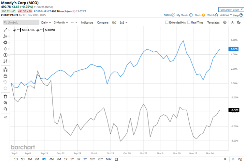Toggle the lock drawings padlock
This screenshot has width=245, height=162.
click(5, 76)
